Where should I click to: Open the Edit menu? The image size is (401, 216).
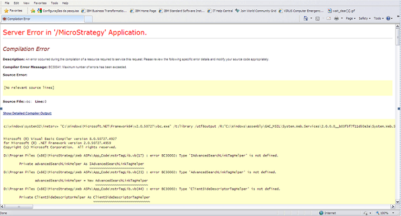[x=16, y=3]
